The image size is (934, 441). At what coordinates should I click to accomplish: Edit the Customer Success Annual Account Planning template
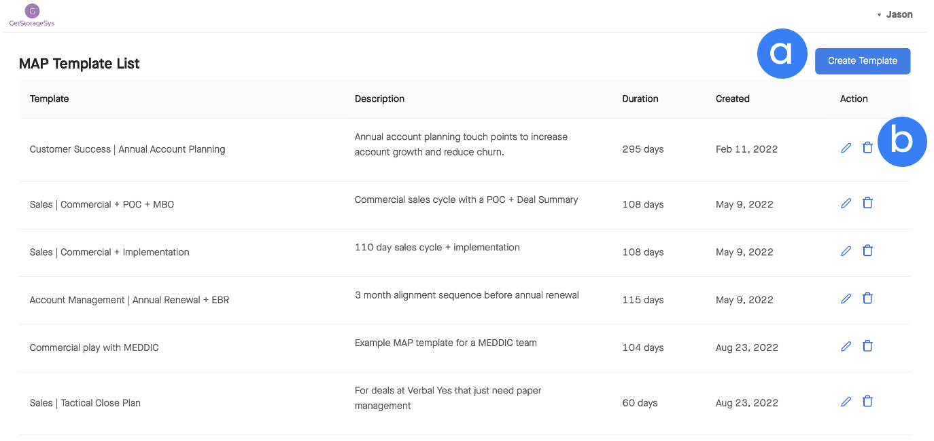coord(846,147)
